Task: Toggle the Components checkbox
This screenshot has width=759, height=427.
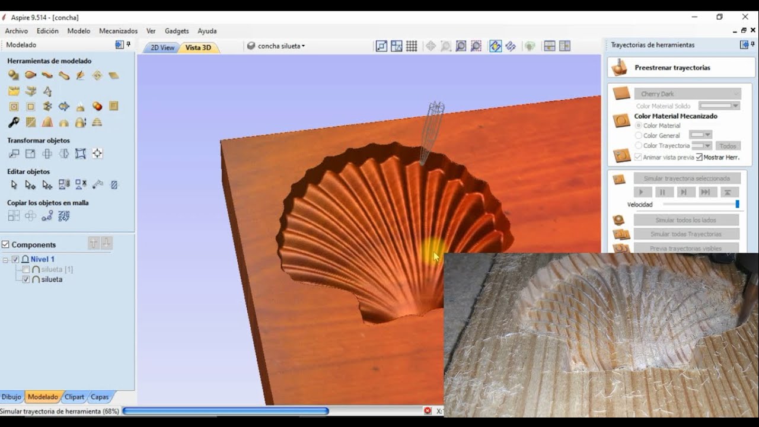Action: (x=6, y=244)
